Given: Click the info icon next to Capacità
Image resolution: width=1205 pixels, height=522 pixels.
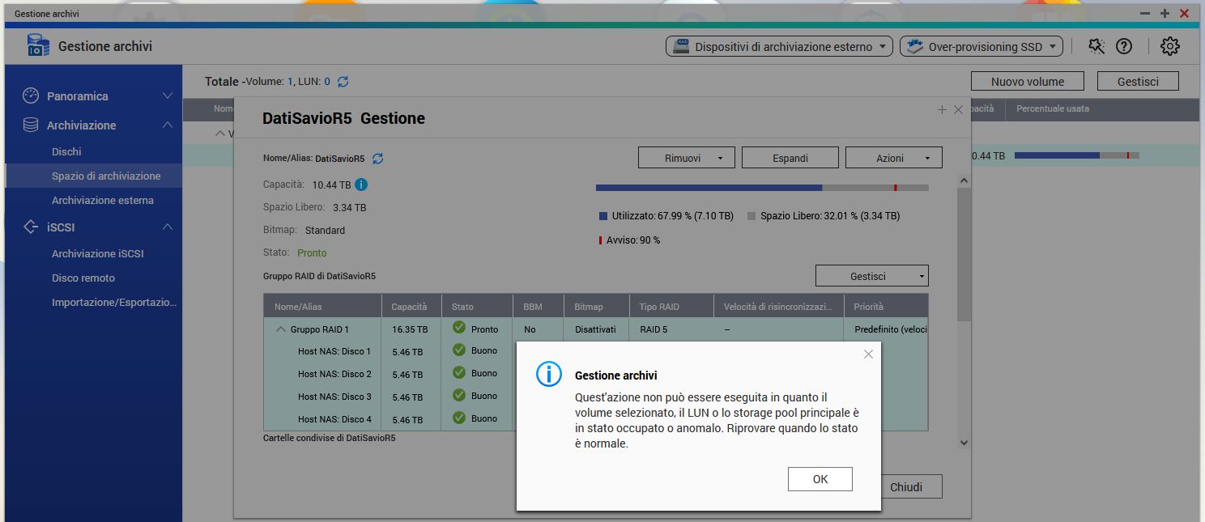Looking at the screenshot, I should [x=361, y=185].
